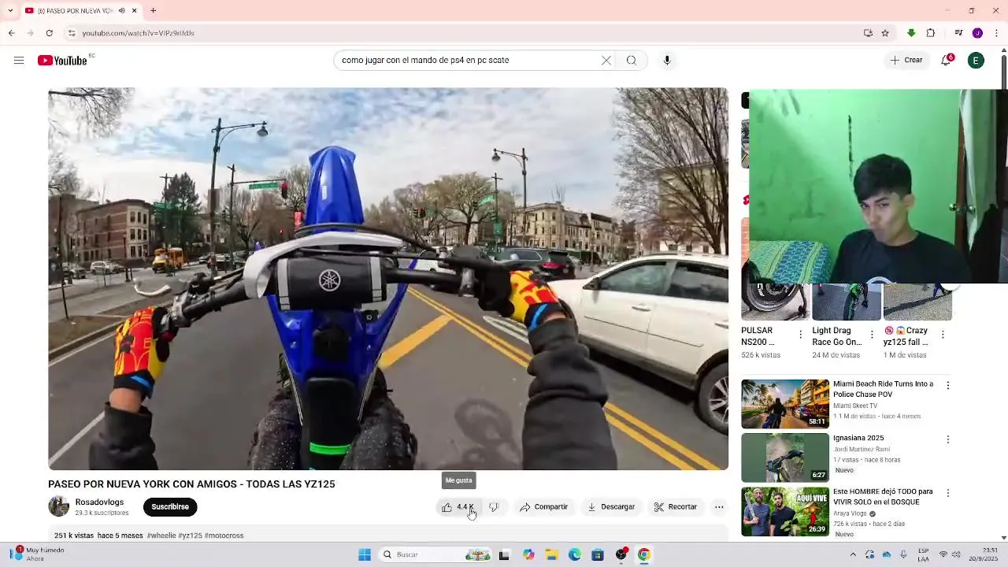1008x567 pixels.
Task: Go to YouTube home via logo
Action: pyautogui.click(x=62, y=61)
